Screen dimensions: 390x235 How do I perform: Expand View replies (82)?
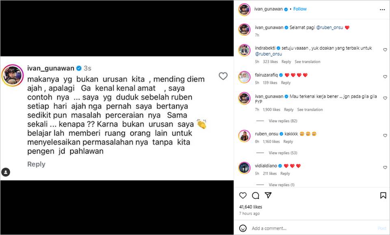pyautogui.click(x=283, y=121)
